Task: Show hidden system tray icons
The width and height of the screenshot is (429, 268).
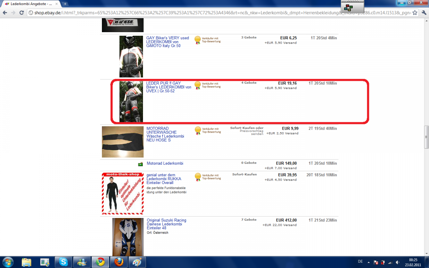Action: (x=368, y=262)
